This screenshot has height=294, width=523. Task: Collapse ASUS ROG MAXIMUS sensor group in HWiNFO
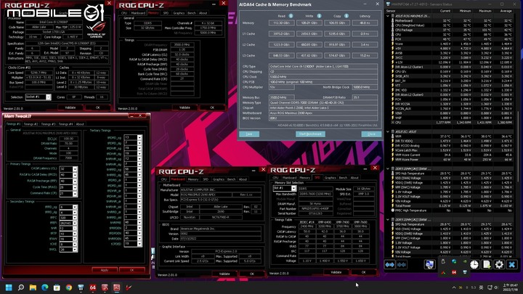tap(388, 16)
